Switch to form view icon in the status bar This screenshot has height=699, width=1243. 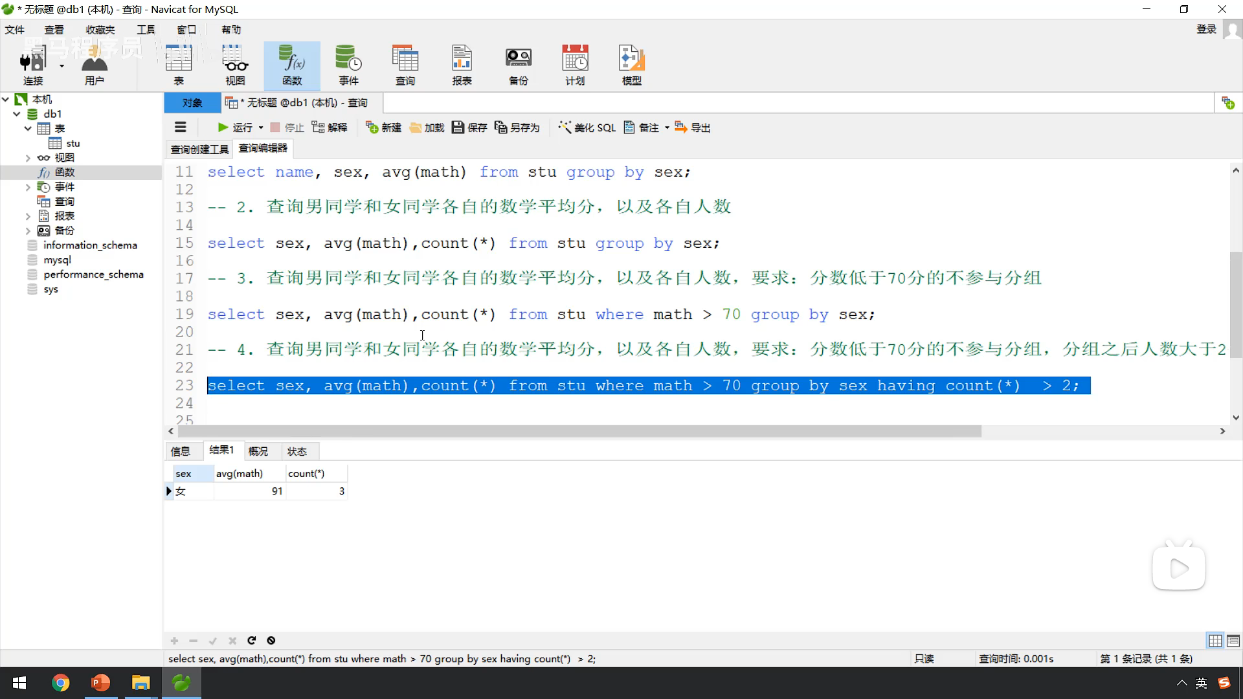(1233, 641)
